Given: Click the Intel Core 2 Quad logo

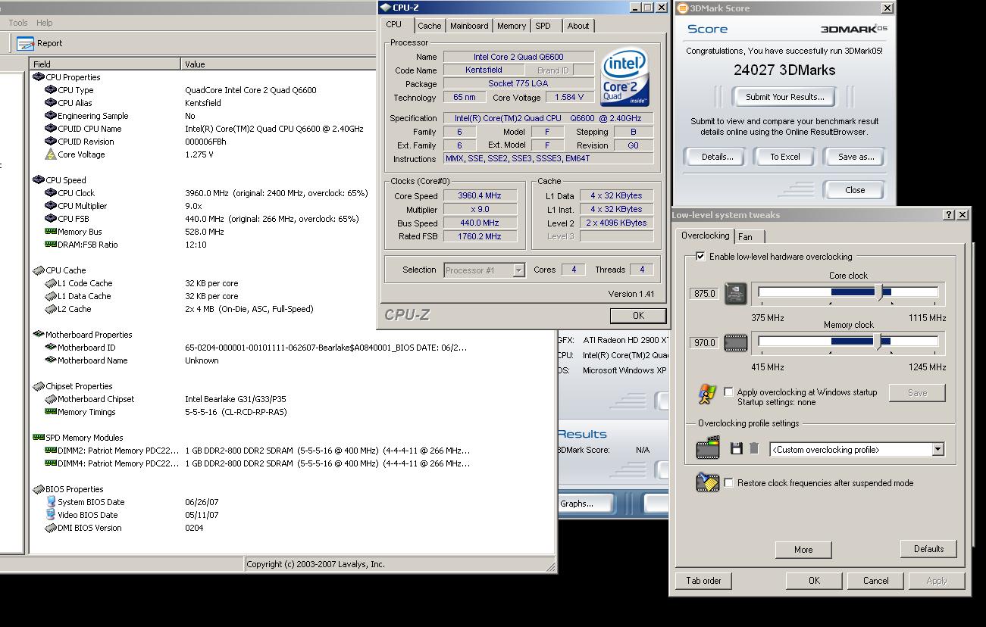Looking at the screenshot, I should [624, 76].
